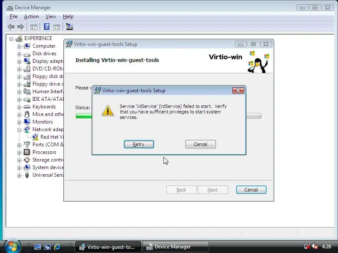
Task: Open the View menu
Action: [51, 16]
